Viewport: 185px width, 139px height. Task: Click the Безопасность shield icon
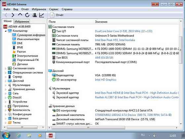pyautogui.click(x=10, y=110)
